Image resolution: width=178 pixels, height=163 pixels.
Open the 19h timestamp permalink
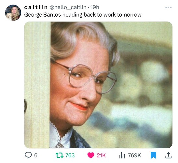[95, 7]
